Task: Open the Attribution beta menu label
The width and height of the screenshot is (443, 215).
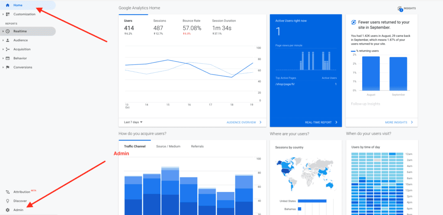Action: tap(25, 192)
